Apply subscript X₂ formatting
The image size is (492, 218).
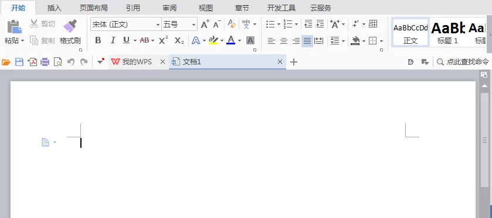[x=179, y=40]
